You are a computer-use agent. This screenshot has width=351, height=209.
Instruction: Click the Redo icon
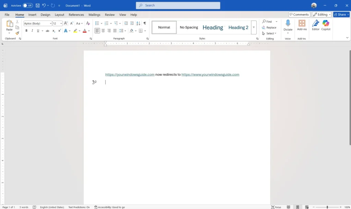53,5
